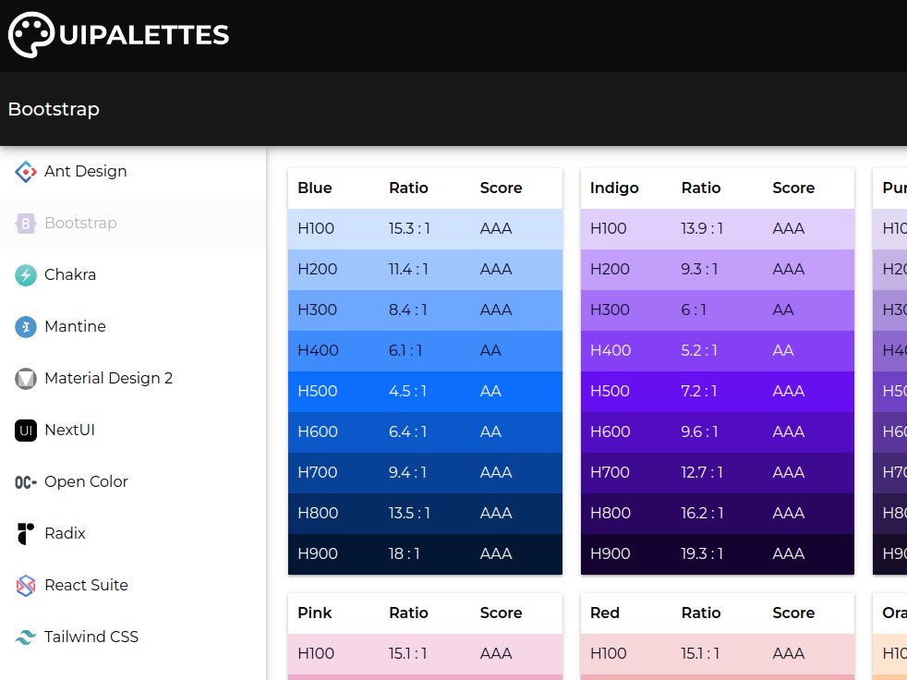Choose the Indigo H600 swatch row
Viewport: 907px width, 680px height.
pyautogui.click(x=718, y=432)
